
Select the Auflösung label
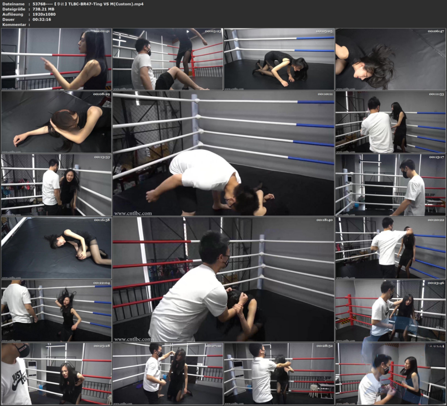click(x=13, y=14)
